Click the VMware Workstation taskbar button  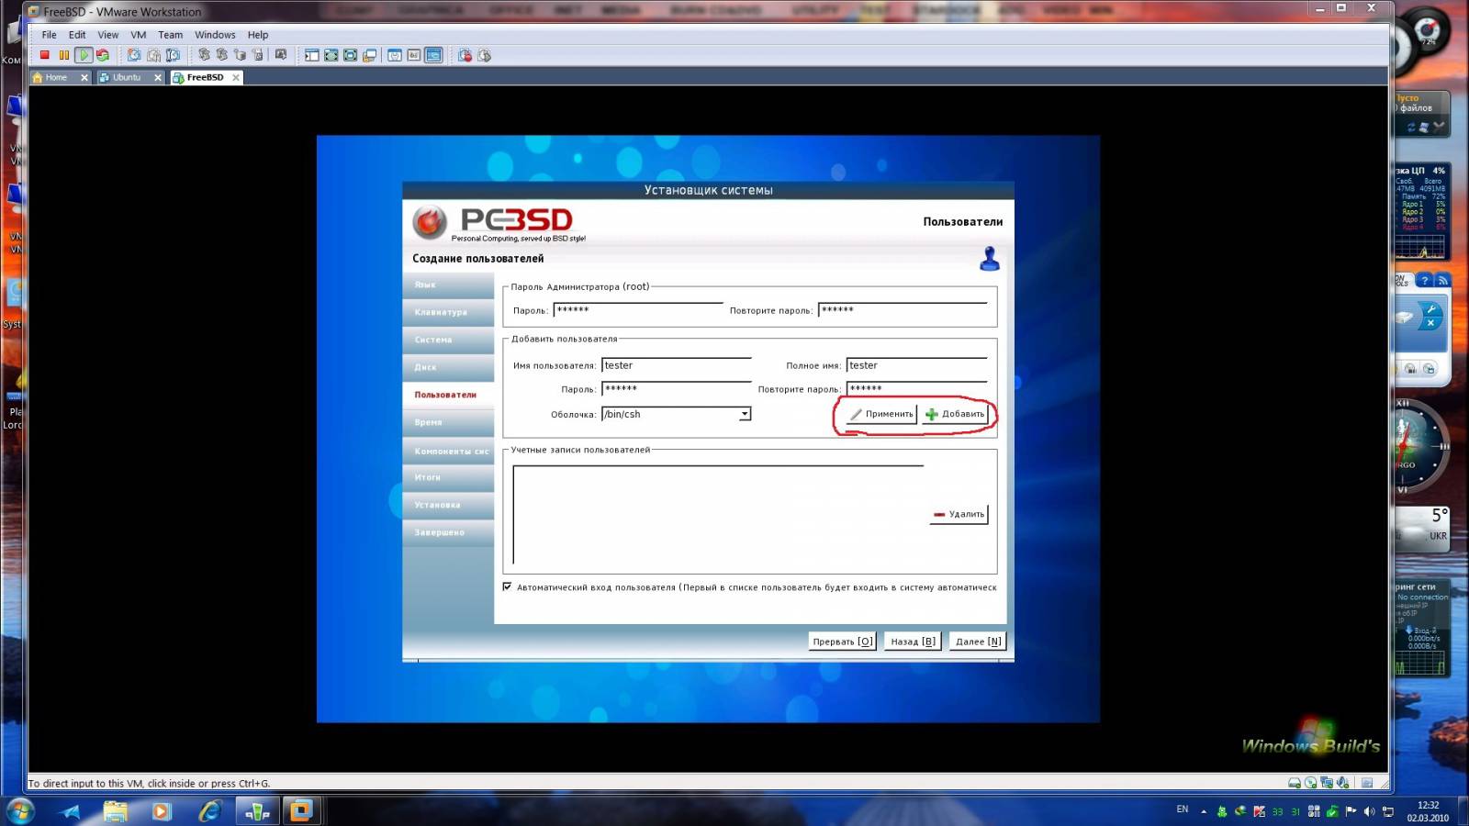pos(301,811)
